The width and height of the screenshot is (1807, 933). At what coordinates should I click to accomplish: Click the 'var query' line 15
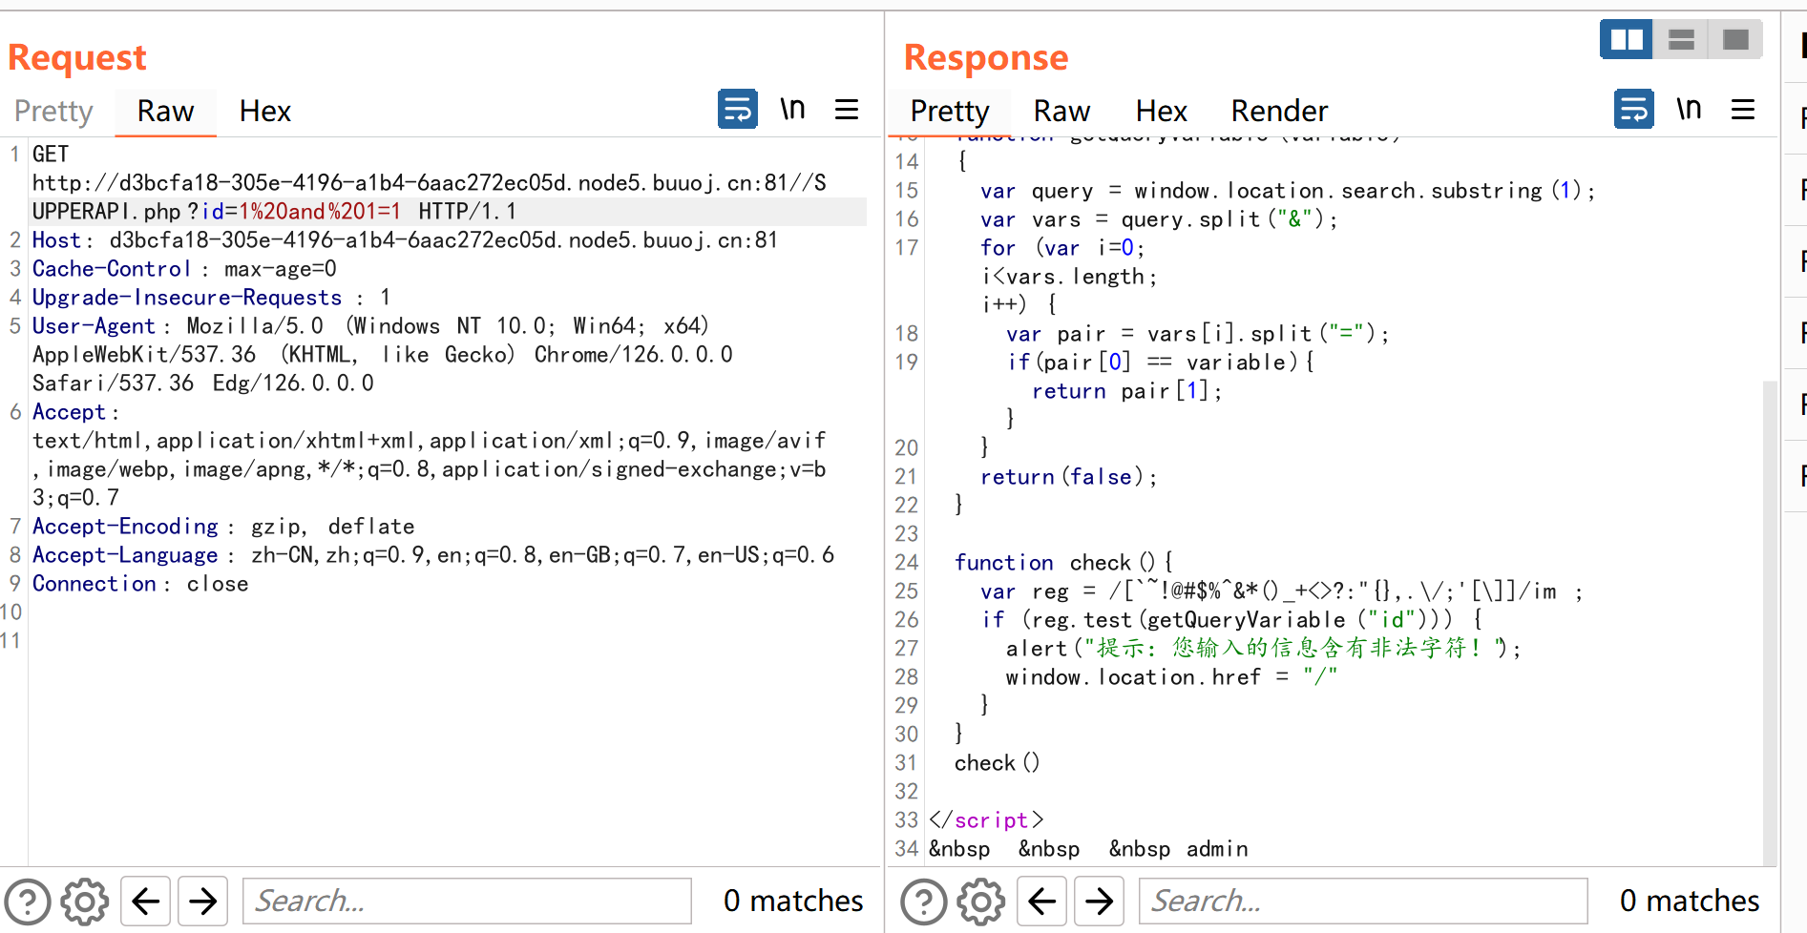click(x=1288, y=191)
